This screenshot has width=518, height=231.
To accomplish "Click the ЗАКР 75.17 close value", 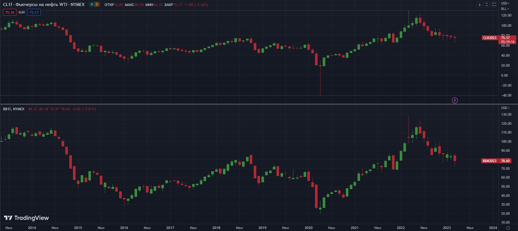I will [173, 5].
